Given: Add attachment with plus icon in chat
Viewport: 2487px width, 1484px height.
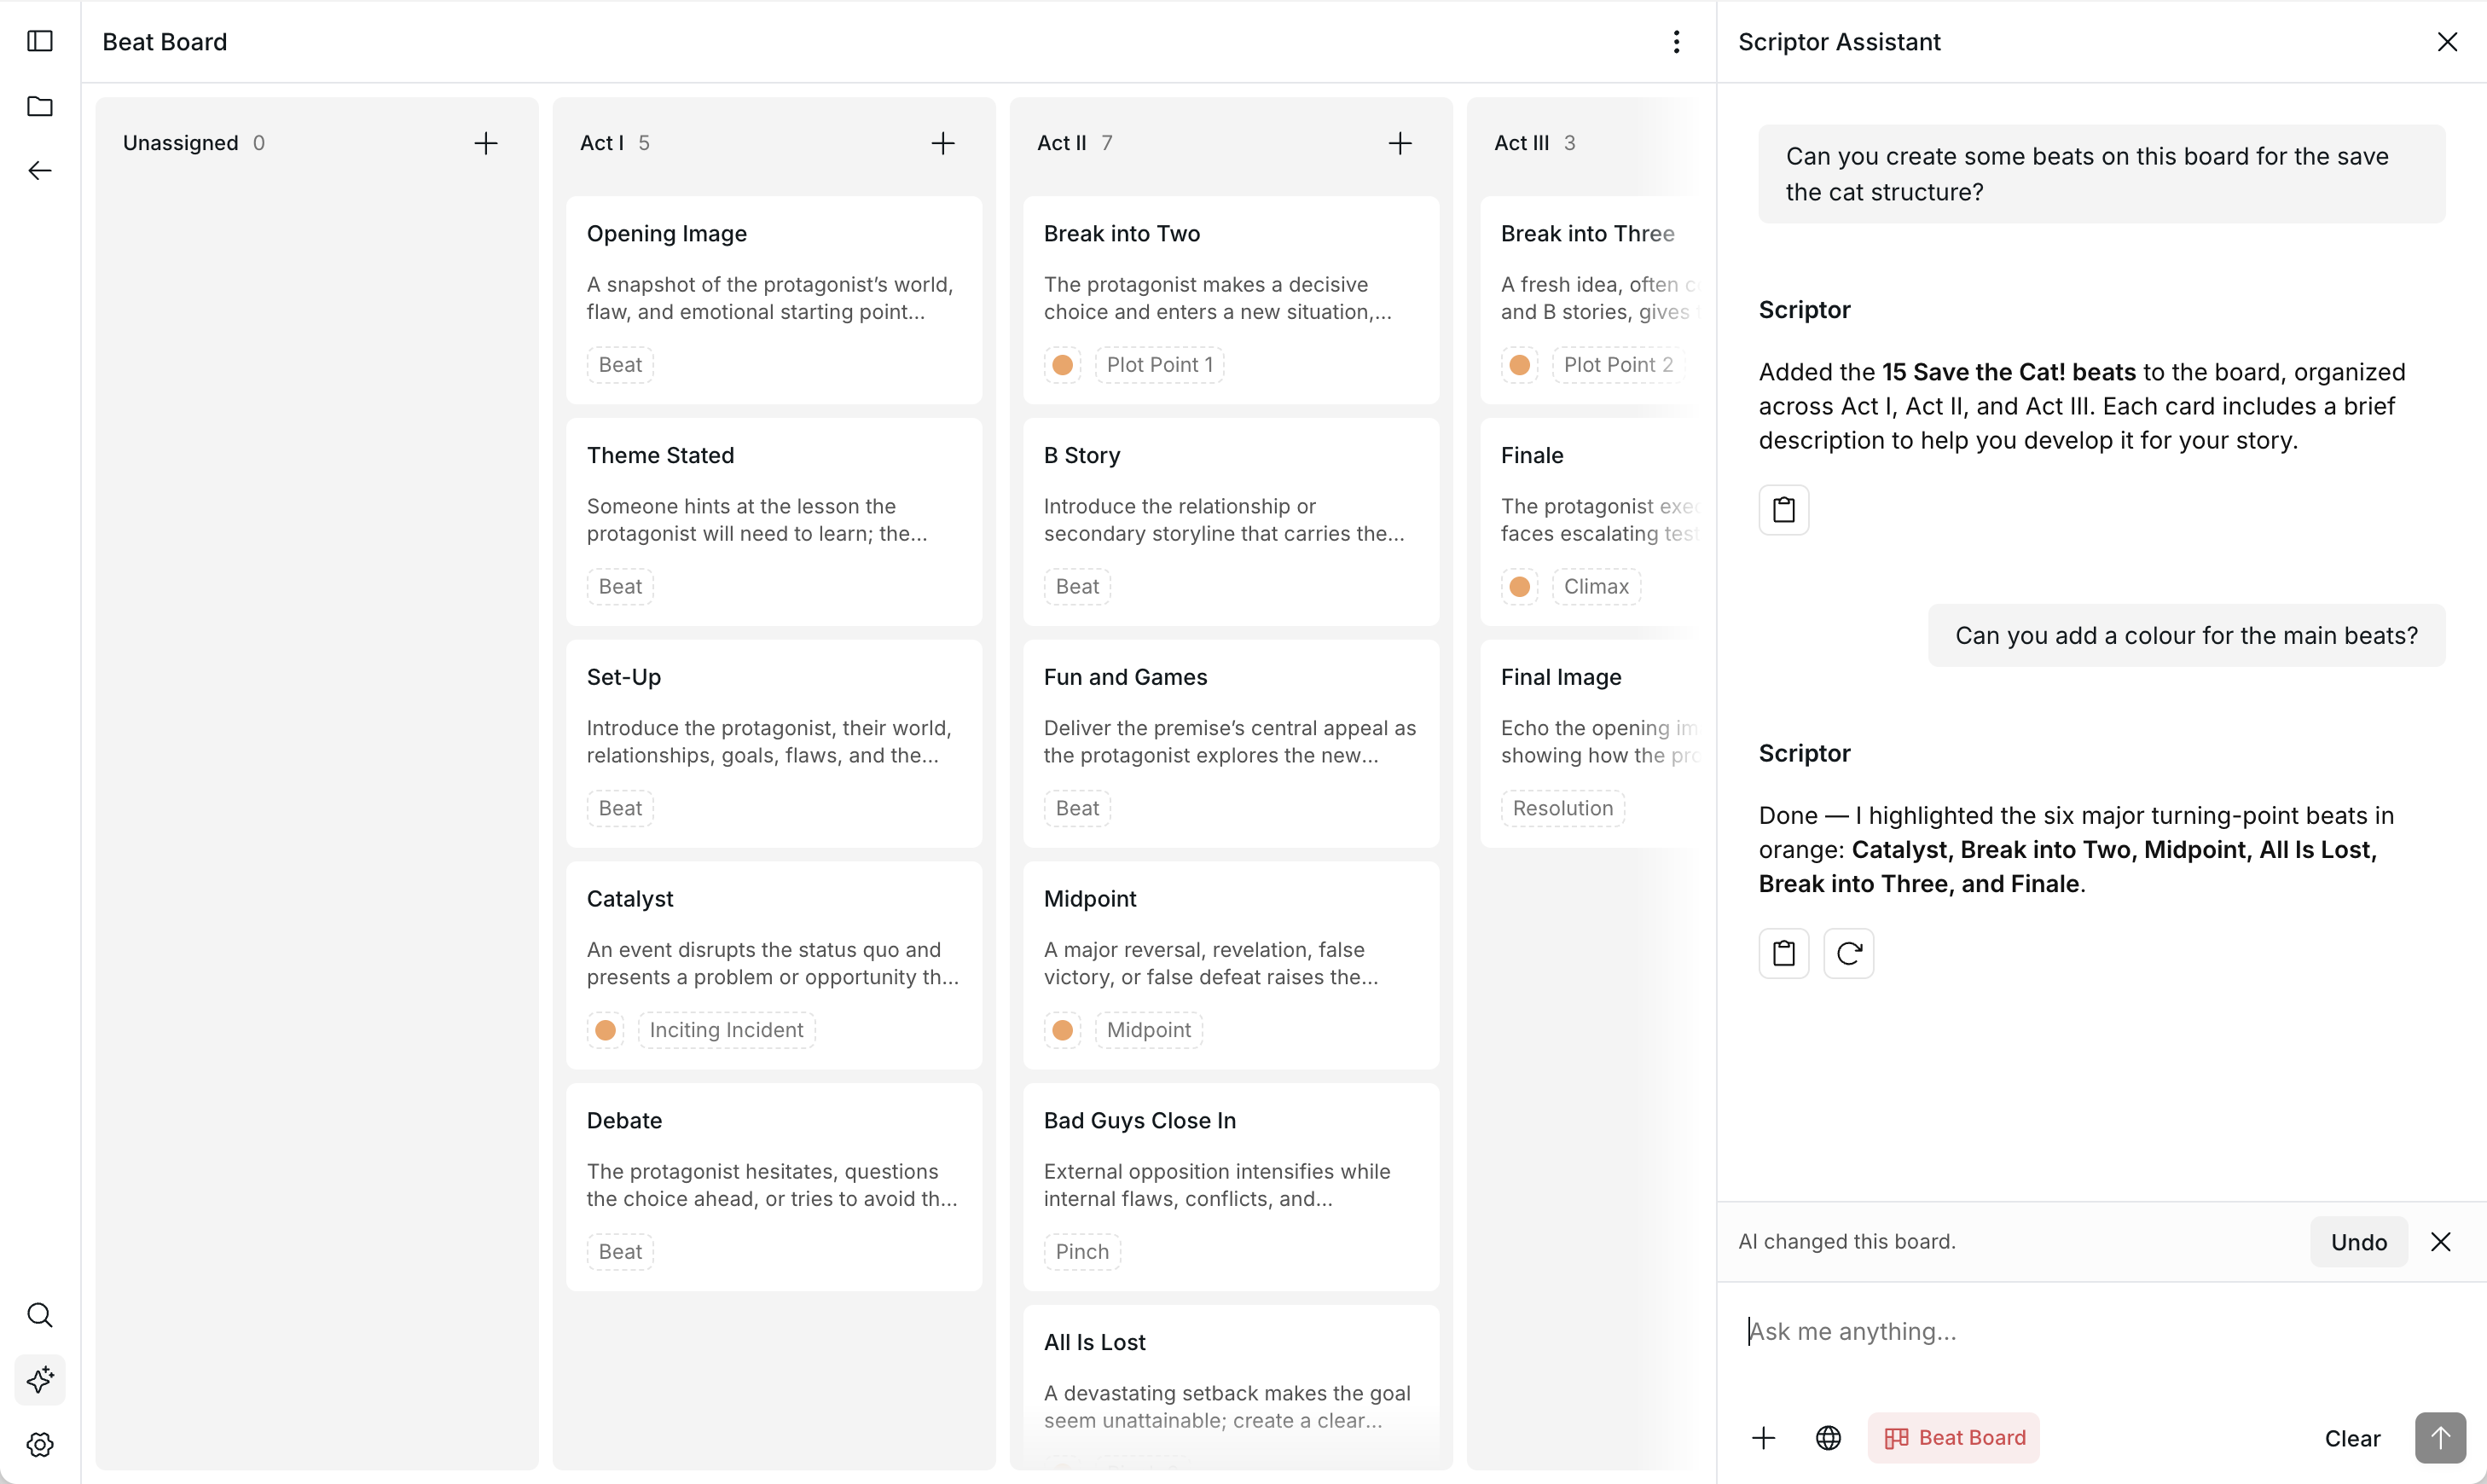Looking at the screenshot, I should [x=1764, y=1438].
